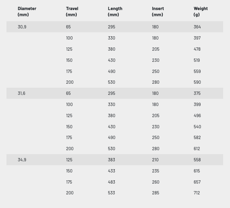
Task: Click the Diameter (mm) column header
Action: [27, 11]
